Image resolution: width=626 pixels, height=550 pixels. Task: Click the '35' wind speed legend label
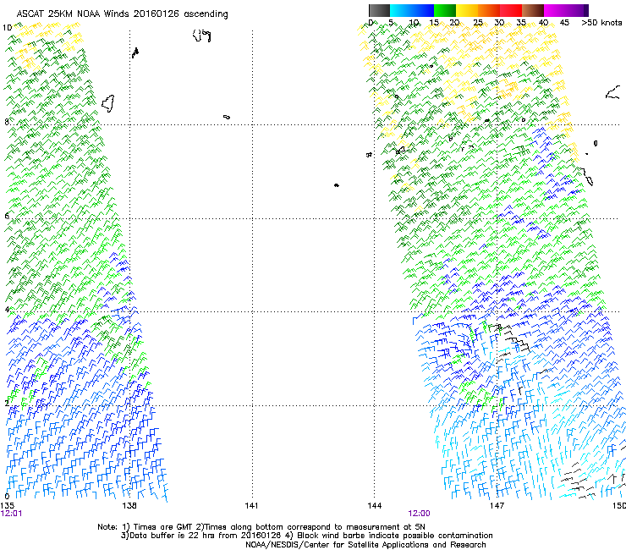521,23
